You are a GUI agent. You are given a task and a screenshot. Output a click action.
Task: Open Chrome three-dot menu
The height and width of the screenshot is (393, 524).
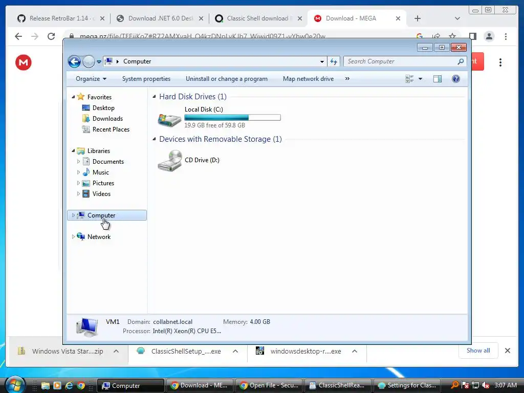coord(506,36)
